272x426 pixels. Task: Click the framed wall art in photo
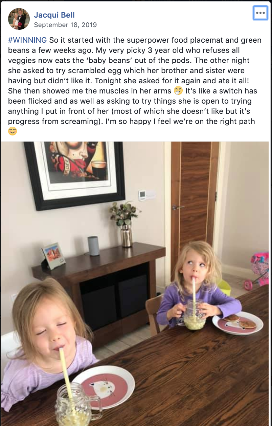click(x=75, y=174)
